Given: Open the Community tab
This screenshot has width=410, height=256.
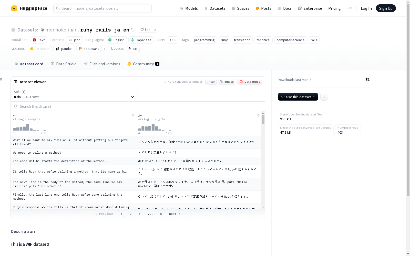Looking at the screenshot, I should tap(143, 64).
